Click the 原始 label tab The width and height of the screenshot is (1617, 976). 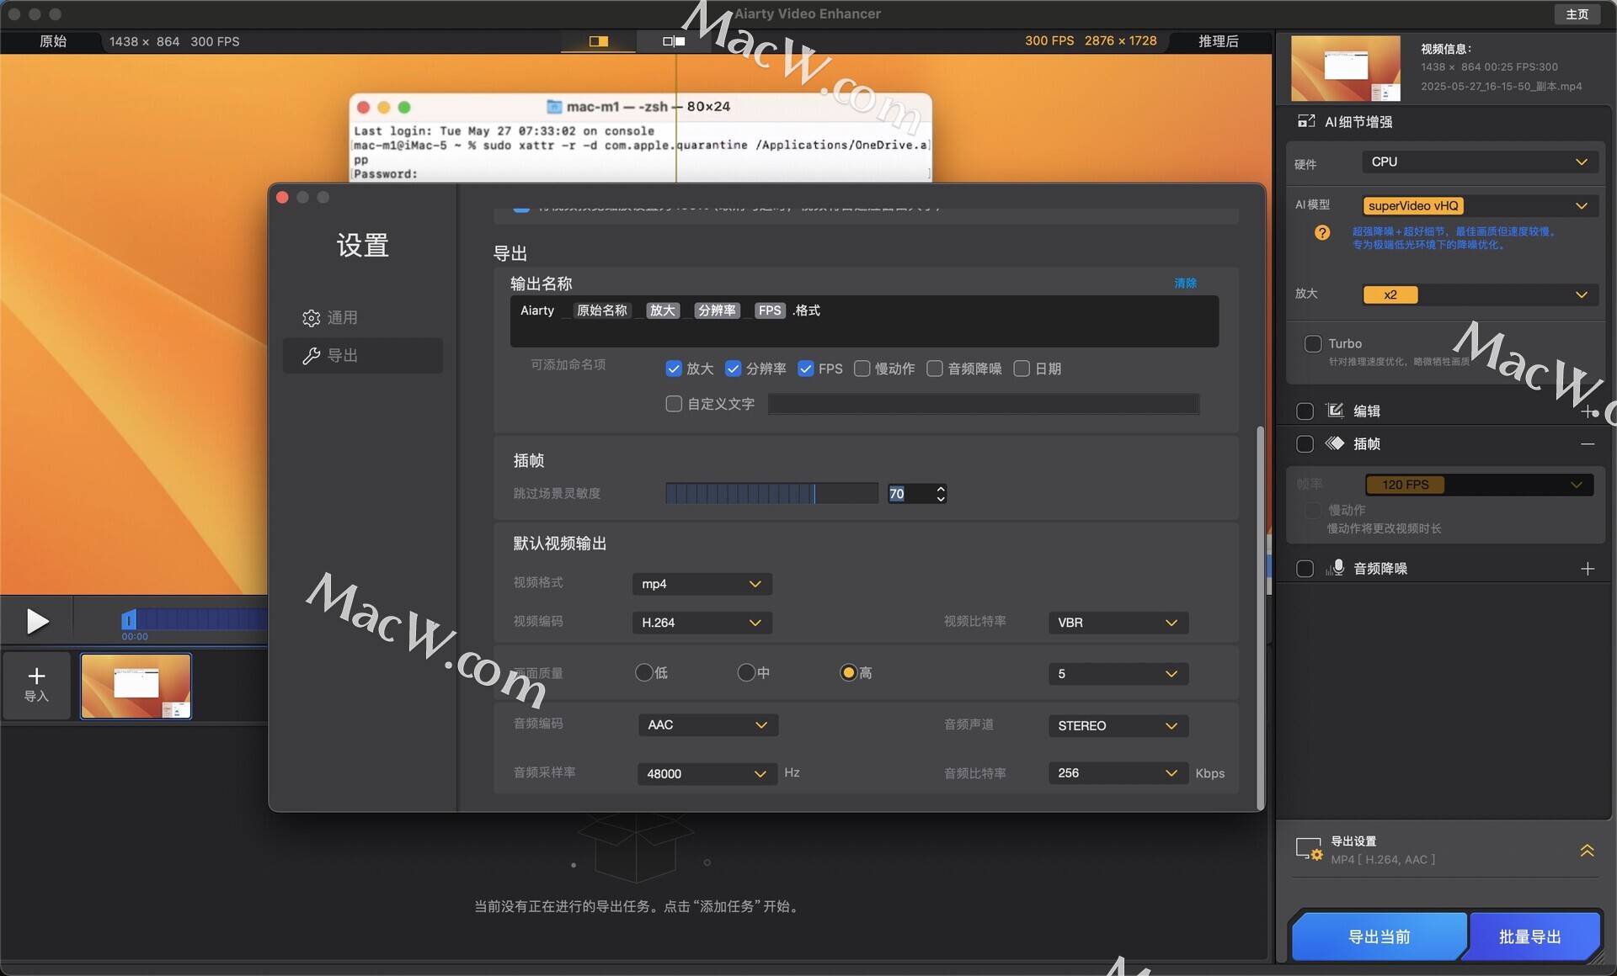(53, 41)
